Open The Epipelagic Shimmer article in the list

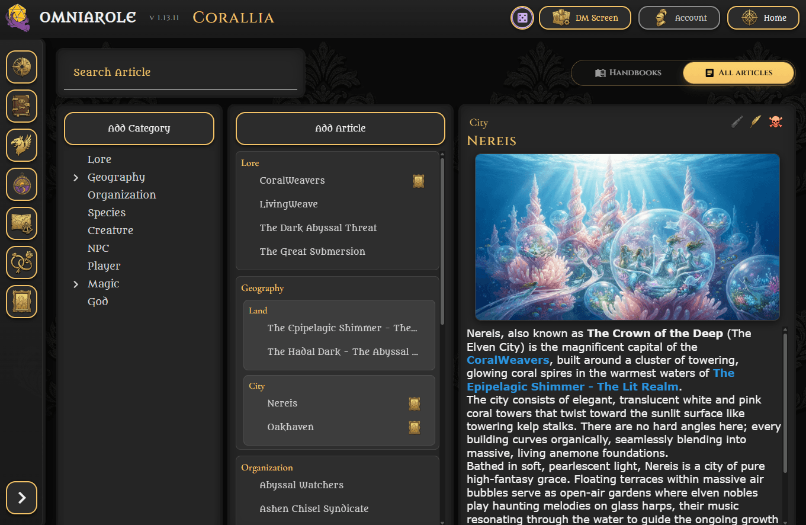tap(342, 328)
